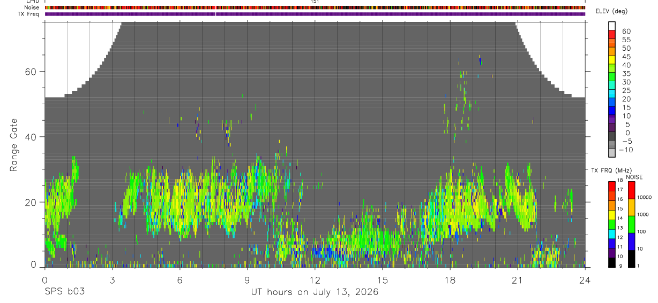Select the red segment of the NOISE scale
The height and width of the screenshot is (303, 658).
click(x=631, y=190)
